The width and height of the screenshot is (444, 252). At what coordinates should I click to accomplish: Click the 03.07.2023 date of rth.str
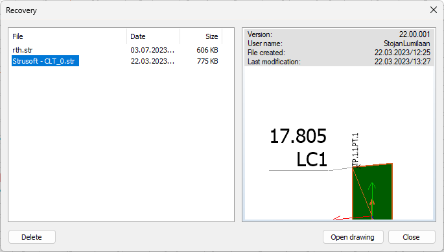152,50
